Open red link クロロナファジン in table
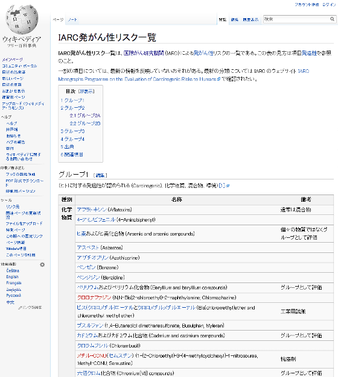The image size is (338, 377). 94,298
